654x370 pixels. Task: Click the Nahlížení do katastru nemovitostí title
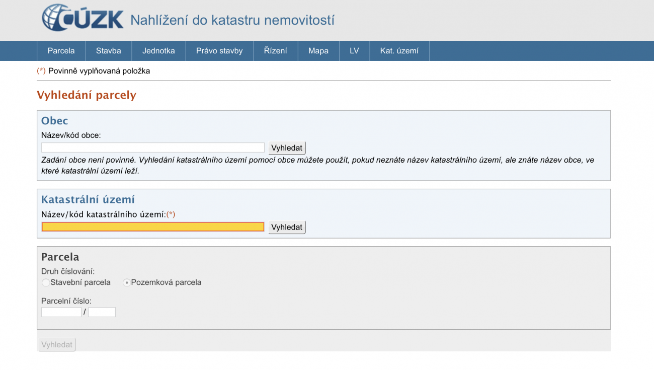232,21
